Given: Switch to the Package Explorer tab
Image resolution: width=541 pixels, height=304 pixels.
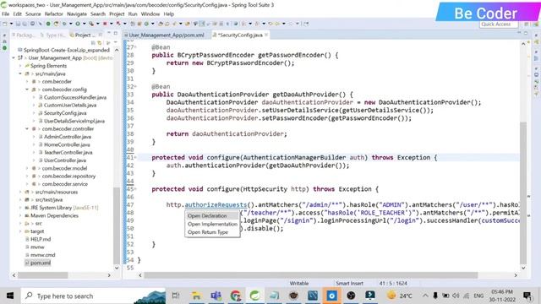Looking at the screenshot, I should (x=23, y=35).
